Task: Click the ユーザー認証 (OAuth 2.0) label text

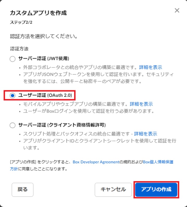Action: pos(45,95)
